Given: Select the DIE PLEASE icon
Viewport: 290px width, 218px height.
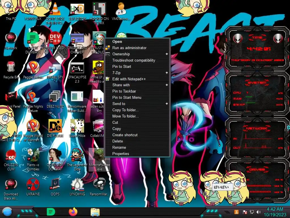Looking at the screenshot, I should click(55, 128).
